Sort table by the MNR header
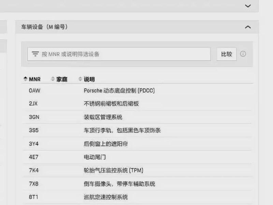 [x=34, y=79]
